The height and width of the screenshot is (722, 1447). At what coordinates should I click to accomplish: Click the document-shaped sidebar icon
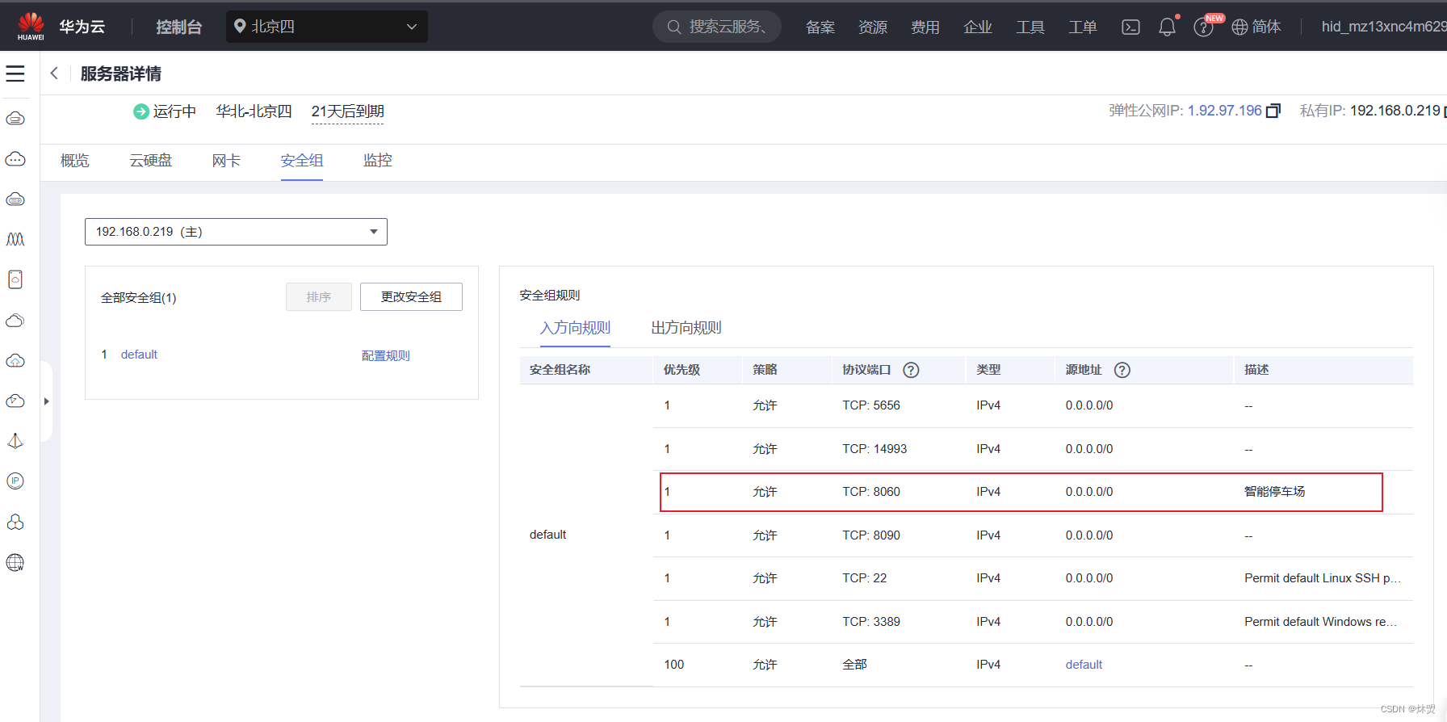pos(15,279)
